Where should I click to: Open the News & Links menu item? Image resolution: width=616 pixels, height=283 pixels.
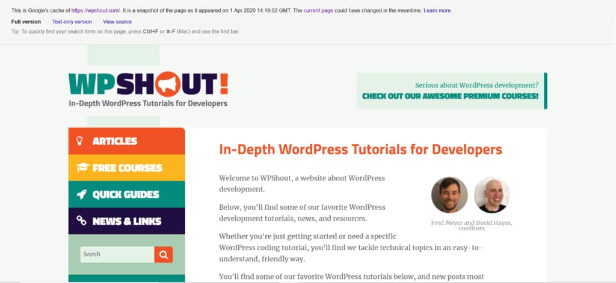126,221
